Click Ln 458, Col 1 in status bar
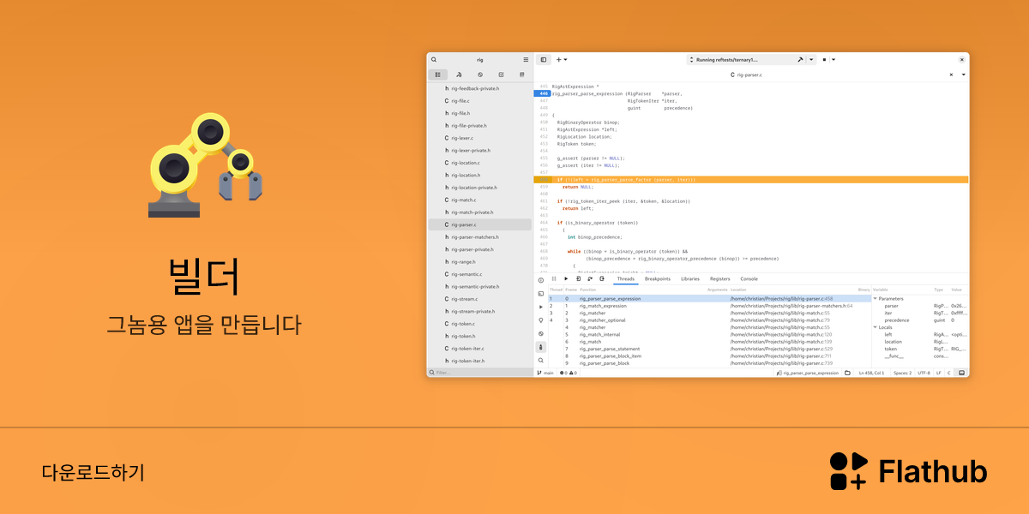 tap(872, 373)
